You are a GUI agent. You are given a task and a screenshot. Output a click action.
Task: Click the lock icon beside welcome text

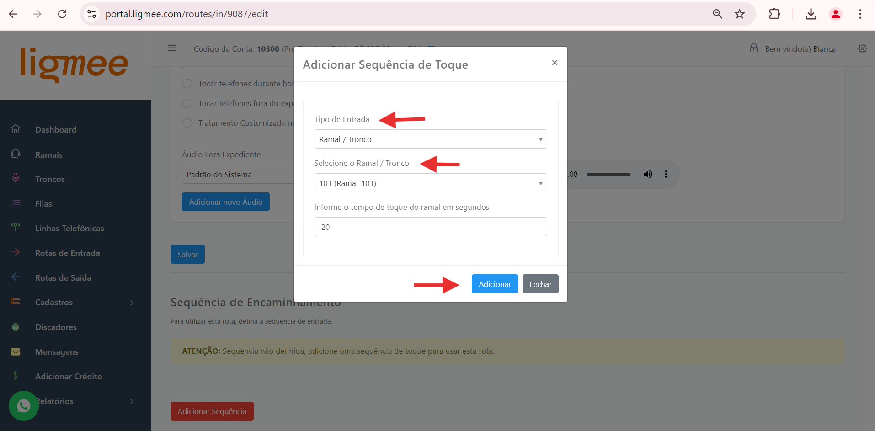(753, 48)
